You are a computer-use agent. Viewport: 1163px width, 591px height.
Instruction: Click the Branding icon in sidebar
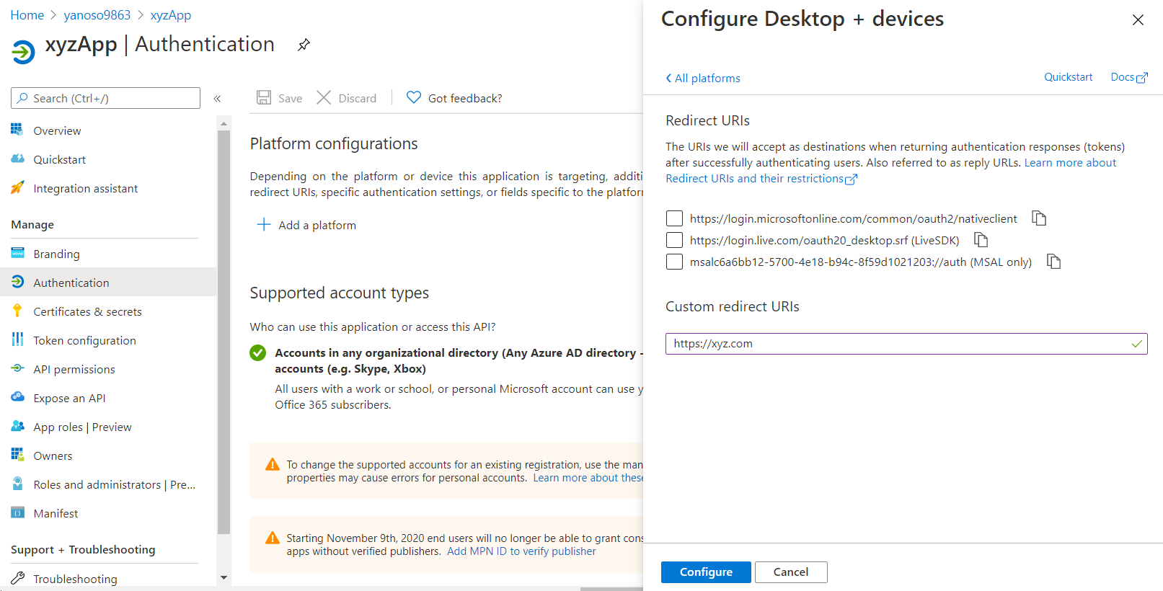(x=17, y=253)
